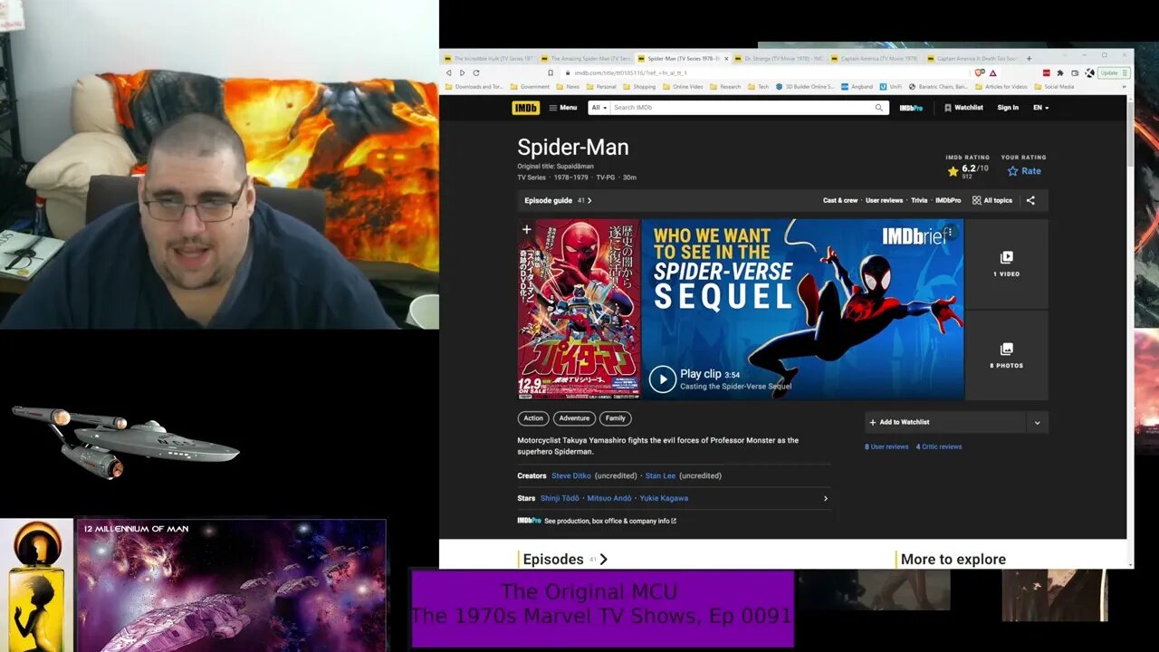The width and height of the screenshot is (1159, 652).
Task: Select the Family genre chip
Action: (x=616, y=418)
